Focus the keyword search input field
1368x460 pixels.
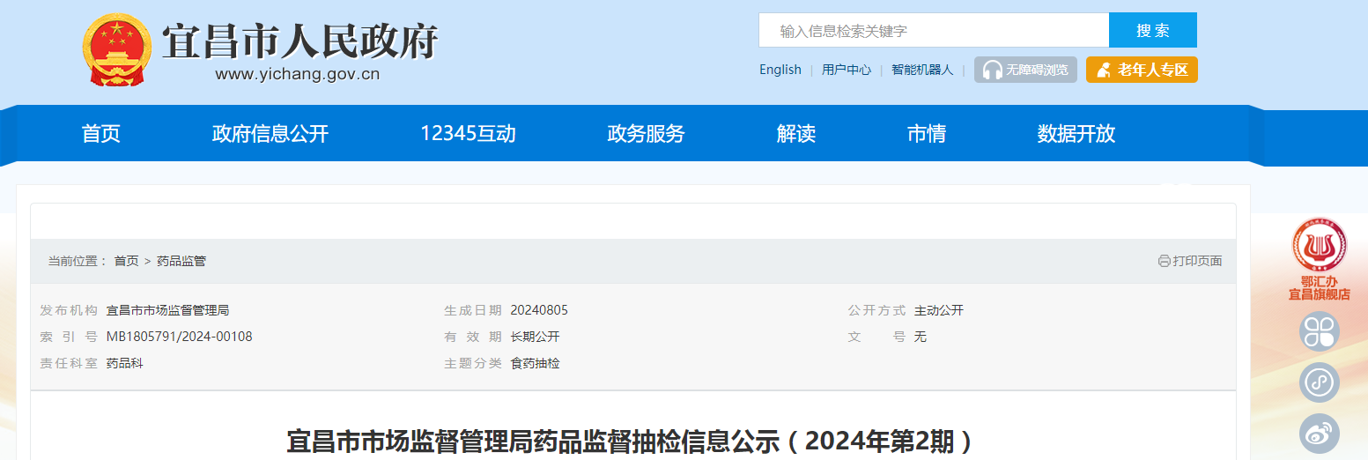click(x=933, y=31)
